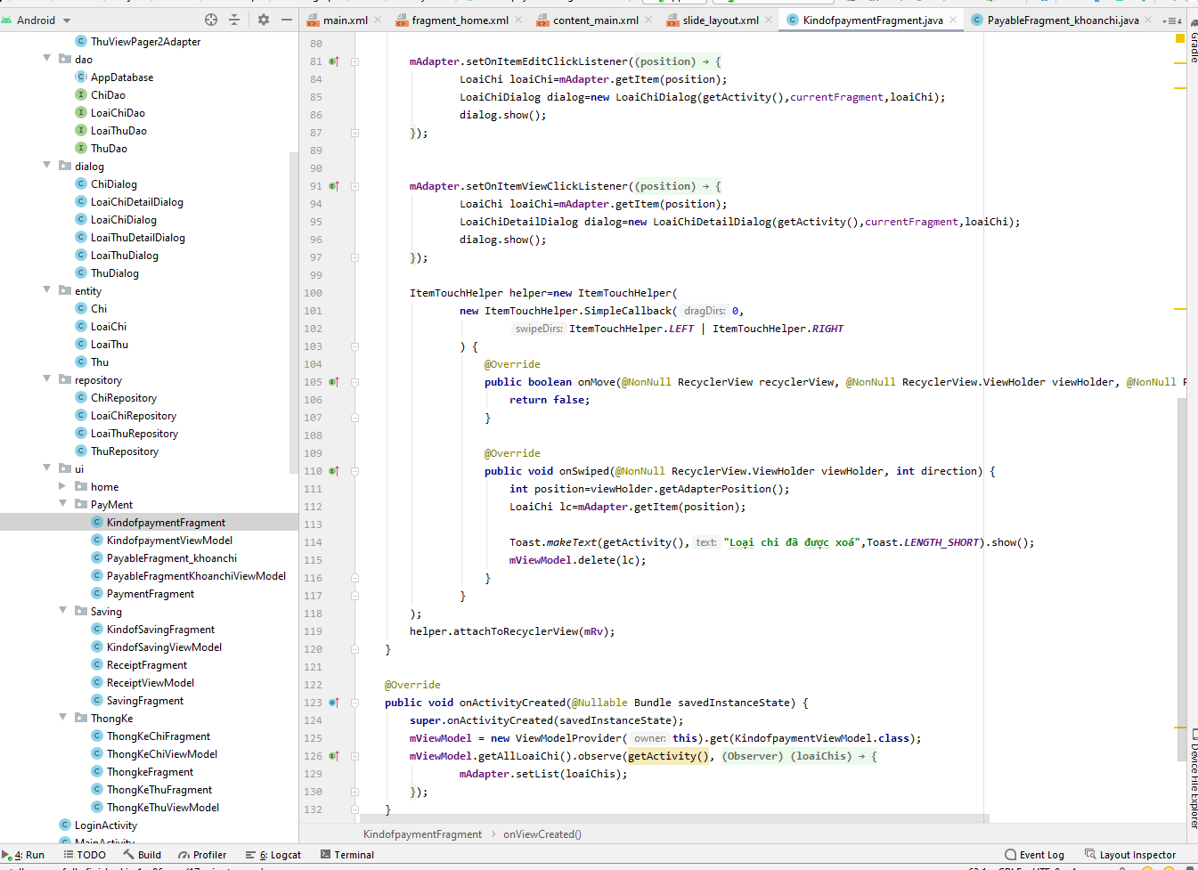Click gutter override icon at line 91

point(334,186)
